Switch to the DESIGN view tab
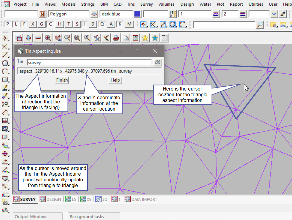 click(50, 199)
